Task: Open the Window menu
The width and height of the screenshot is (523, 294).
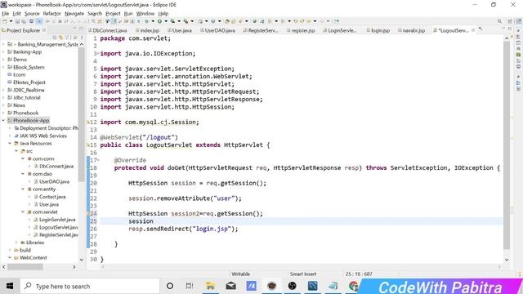Action: [145, 14]
